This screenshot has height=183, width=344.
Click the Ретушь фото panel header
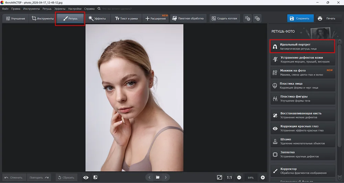(x=283, y=31)
